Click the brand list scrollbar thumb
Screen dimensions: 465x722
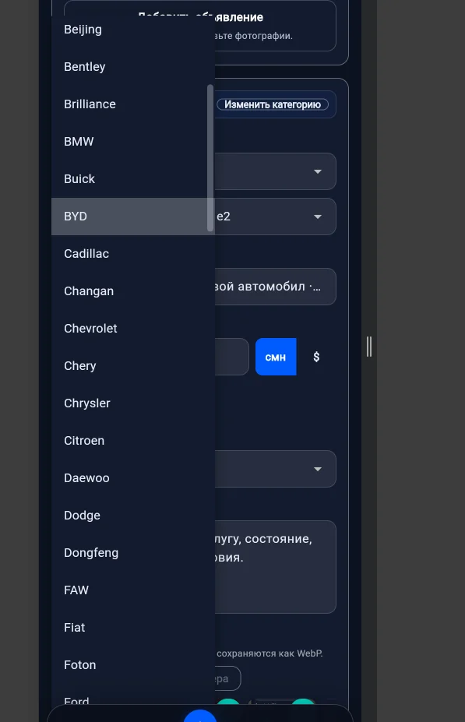click(x=210, y=157)
